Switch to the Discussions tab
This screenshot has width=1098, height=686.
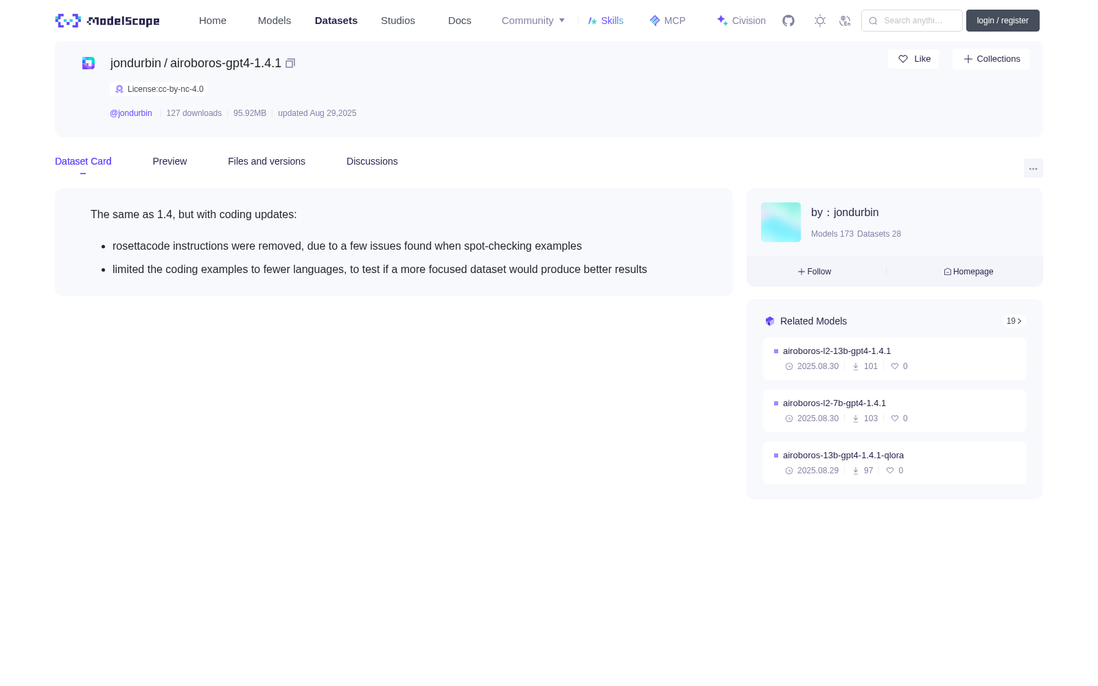coord(372,161)
